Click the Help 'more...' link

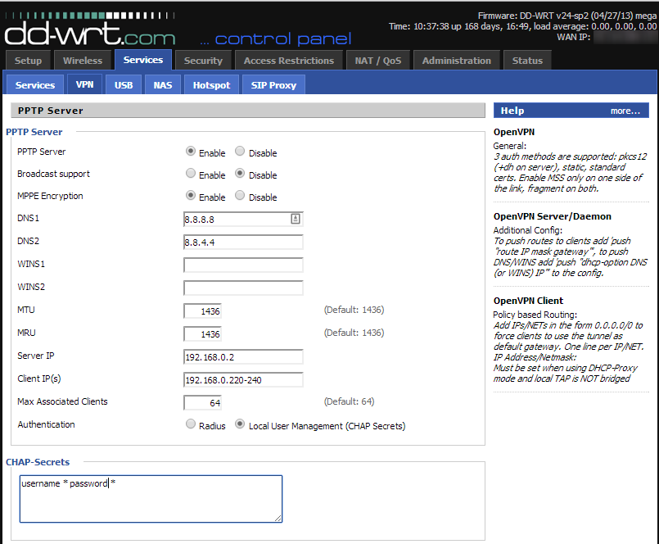click(625, 111)
